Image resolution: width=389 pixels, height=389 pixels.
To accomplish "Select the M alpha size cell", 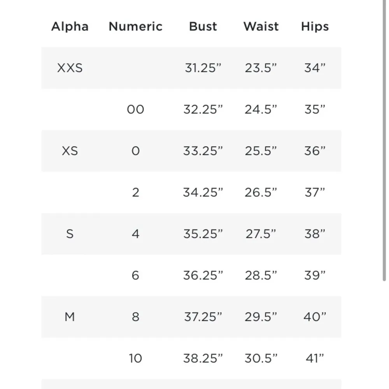I will click(70, 317).
